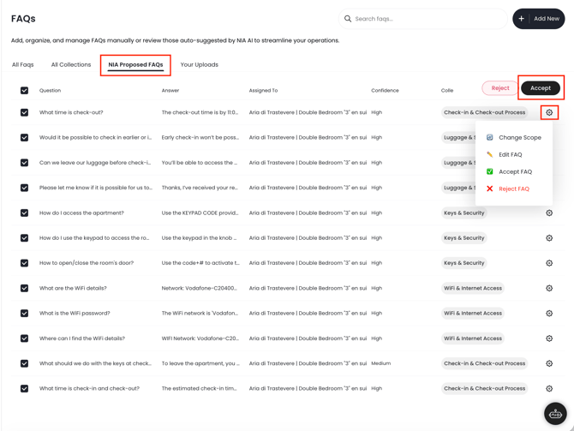Open gear menu for keypad code apartment row
This screenshot has height=431, width=574.
549,213
